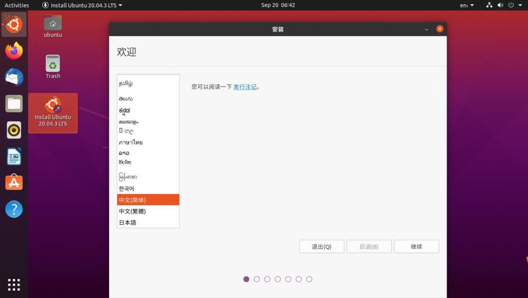Image resolution: width=528 pixels, height=298 pixels.
Task: Select മലയാളം language
Action: coord(148,122)
